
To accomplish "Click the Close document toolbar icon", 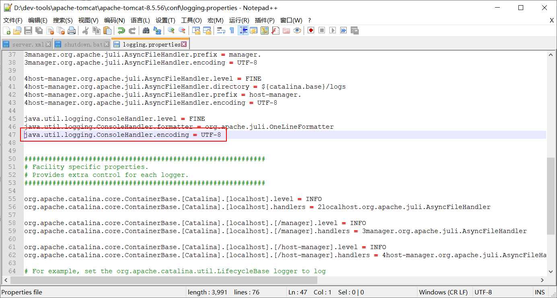I will point(50,30).
